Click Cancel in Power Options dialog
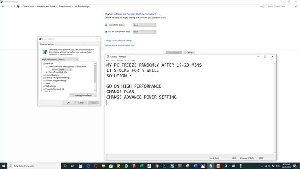This screenshot has width=300, height=169. (81, 103)
